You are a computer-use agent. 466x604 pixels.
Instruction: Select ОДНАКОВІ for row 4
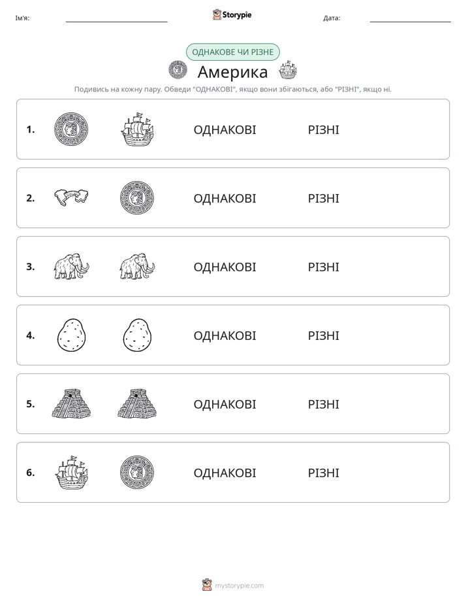coord(225,335)
